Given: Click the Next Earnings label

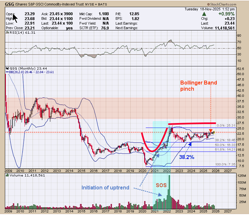Looking at the screenshot, I should 126,28.
